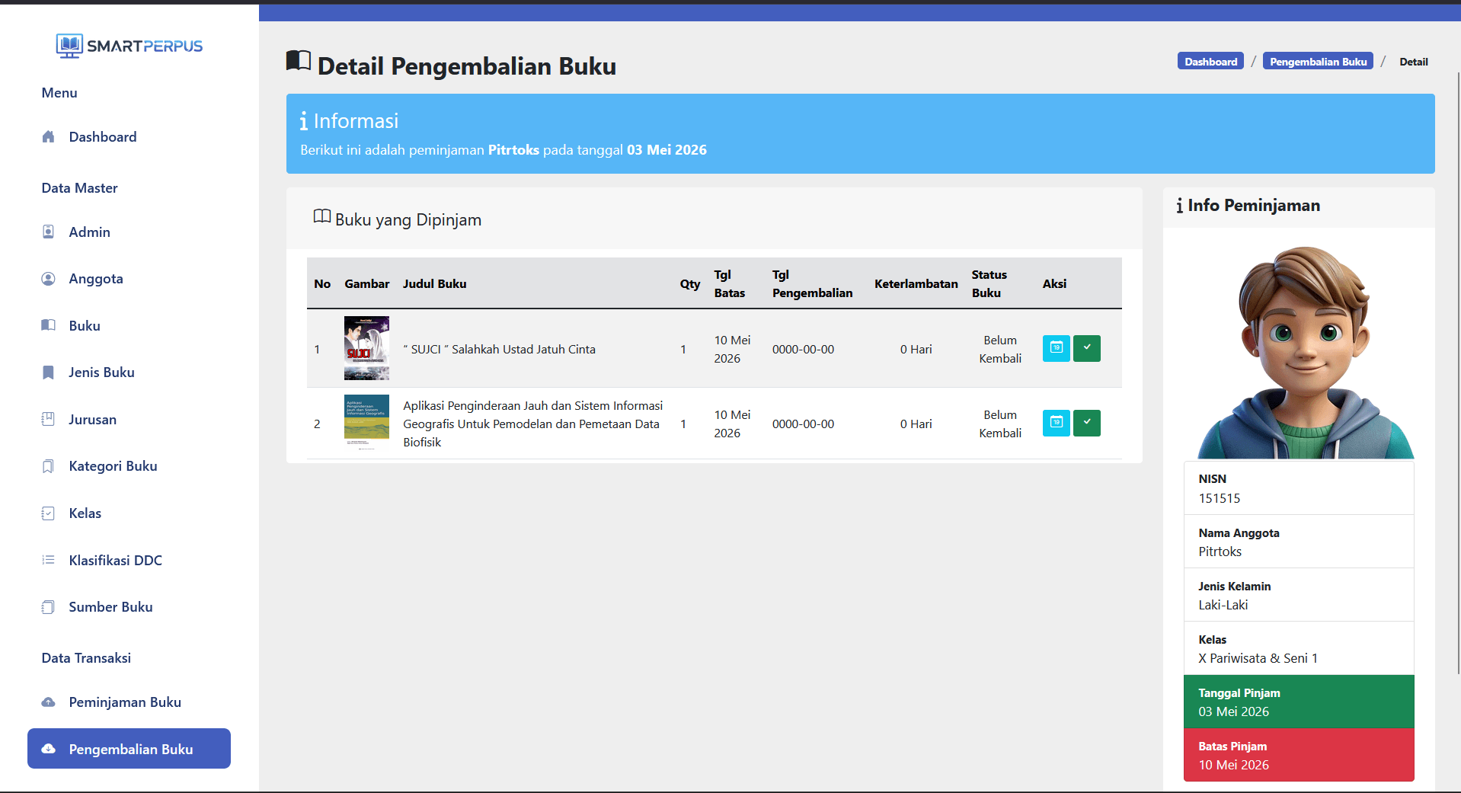The height and width of the screenshot is (793, 1461).
Task: Click blue calendar button for Aplikasi Penginderaan book
Action: (x=1056, y=423)
